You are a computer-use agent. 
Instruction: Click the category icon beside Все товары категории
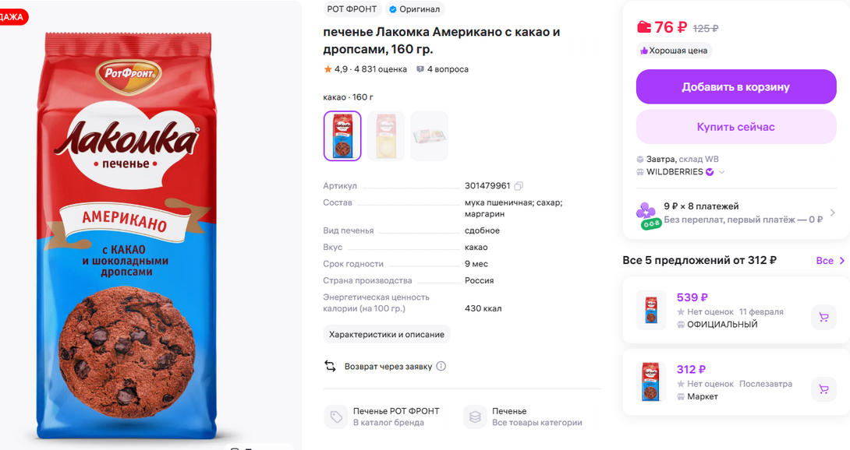(x=474, y=417)
